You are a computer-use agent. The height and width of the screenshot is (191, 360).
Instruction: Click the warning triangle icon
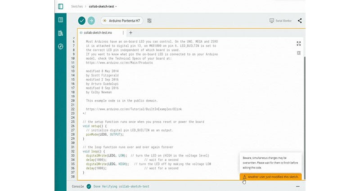(244, 177)
